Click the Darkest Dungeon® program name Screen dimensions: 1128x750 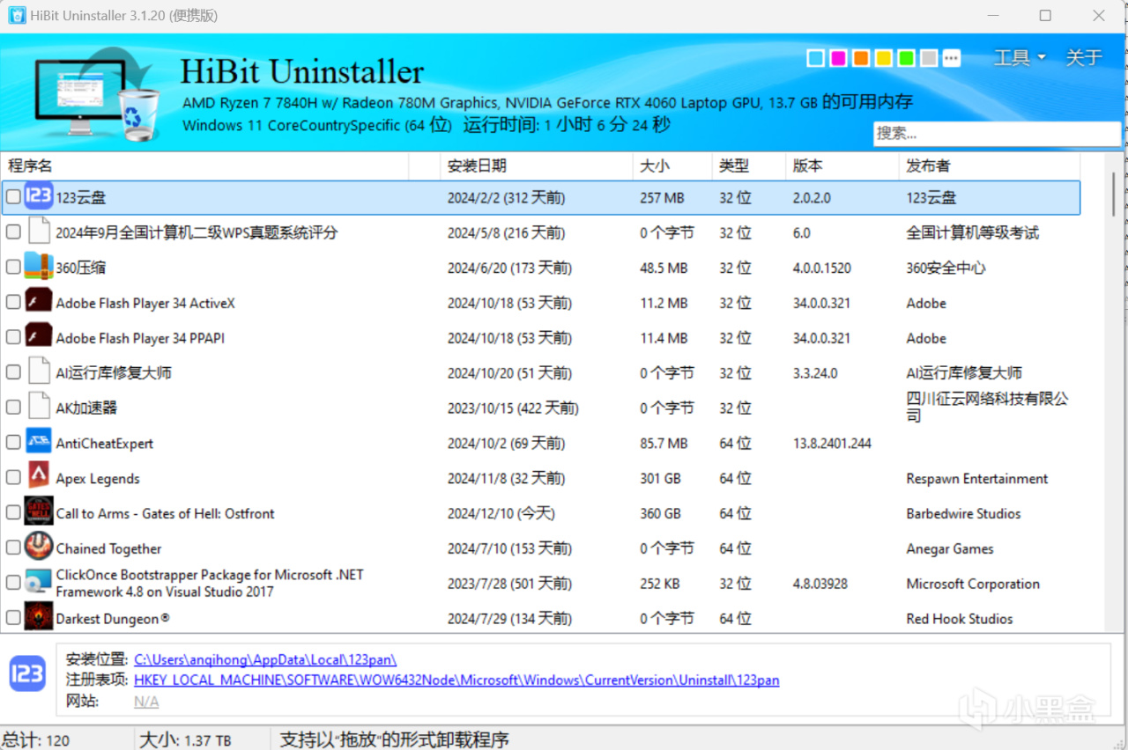(x=113, y=619)
